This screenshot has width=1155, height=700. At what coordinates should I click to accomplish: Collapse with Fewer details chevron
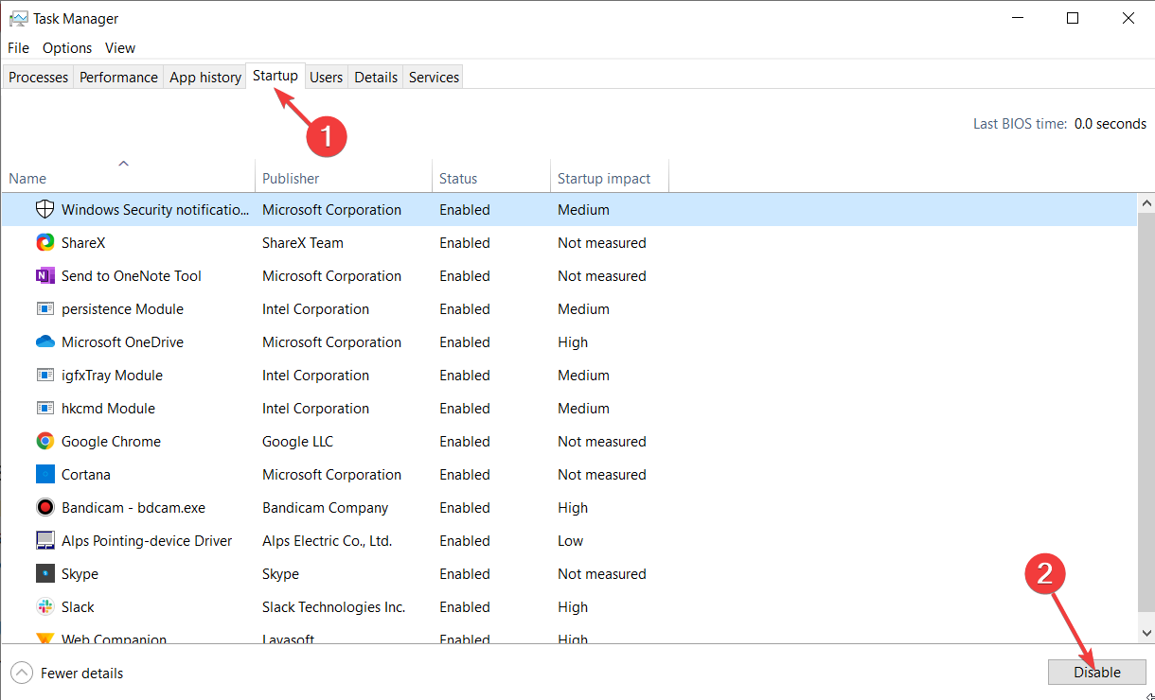pos(22,673)
